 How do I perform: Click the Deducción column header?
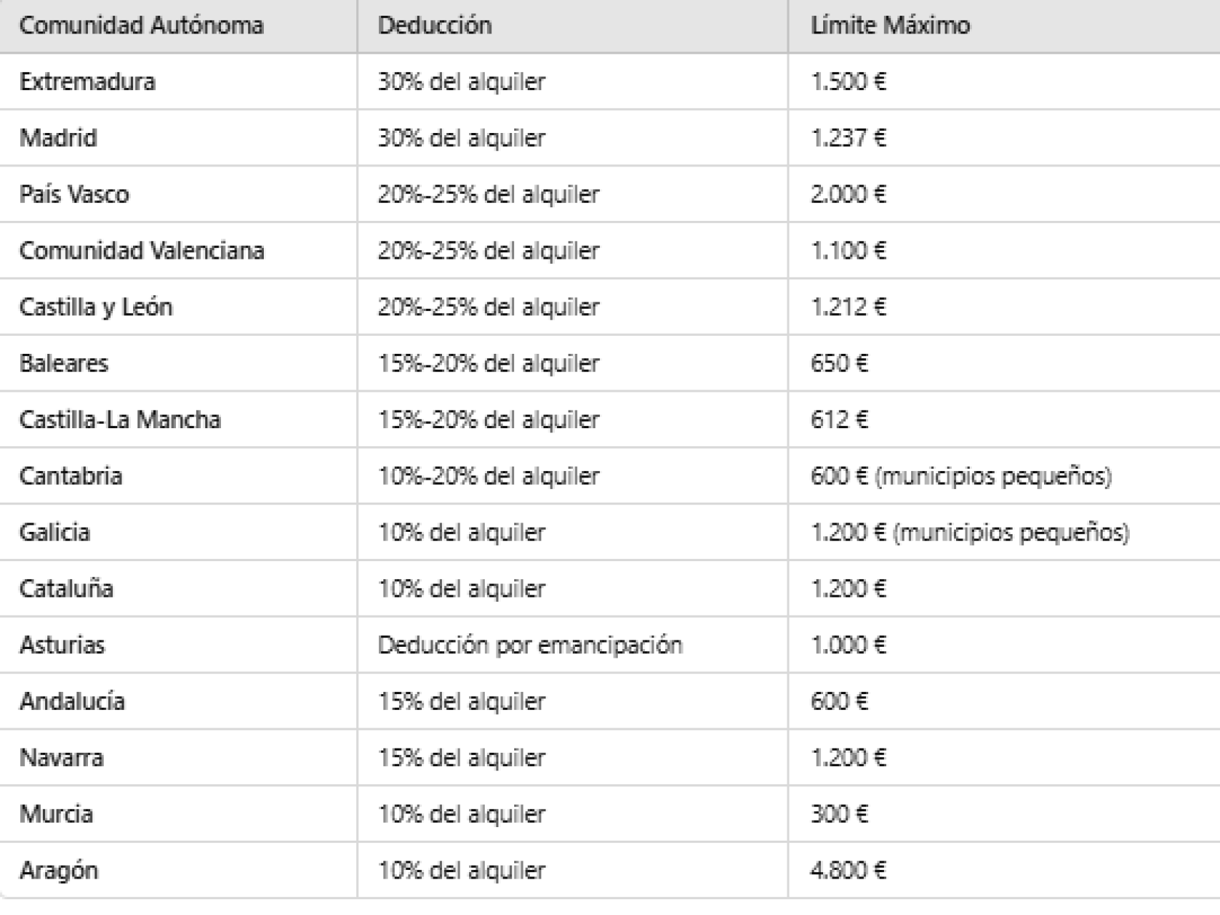(435, 26)
